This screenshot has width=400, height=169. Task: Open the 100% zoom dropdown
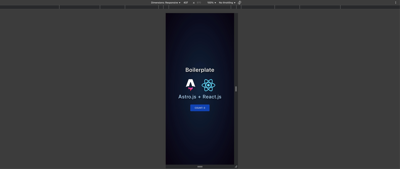click(x=211, y=2)
